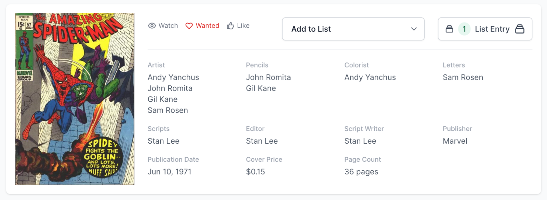Click the red heart Wanted icon
547x200 pixels.
coord(189,26)
